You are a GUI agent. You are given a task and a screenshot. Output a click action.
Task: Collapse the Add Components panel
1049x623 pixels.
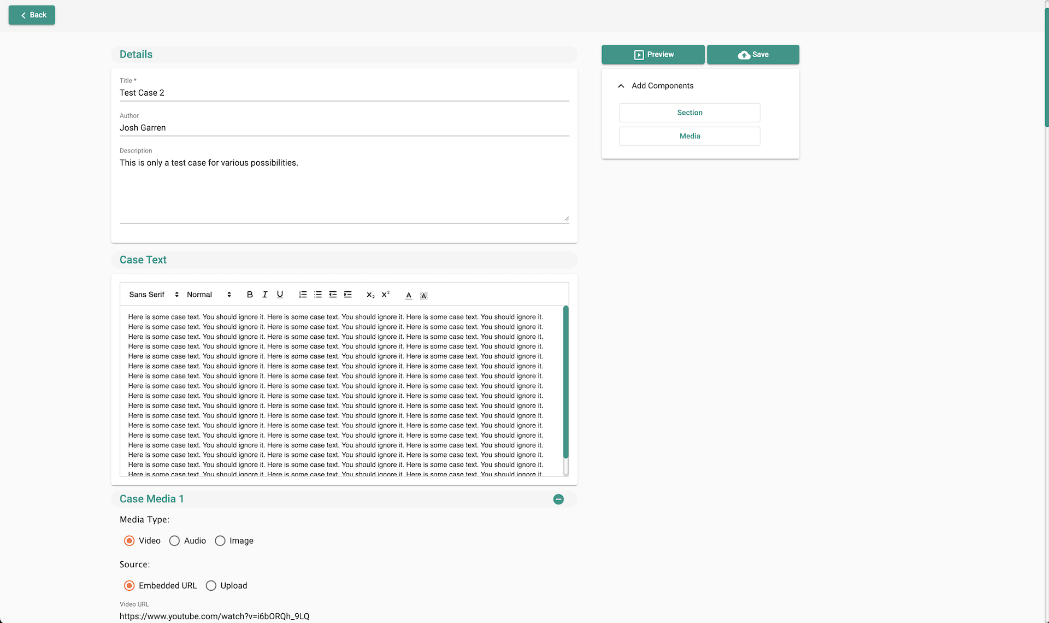pos(621,86)
